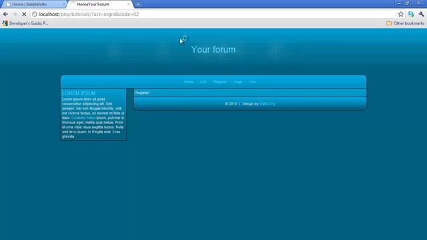Click the © 2010 footer text
427x240 pixels.
(231, 104)
